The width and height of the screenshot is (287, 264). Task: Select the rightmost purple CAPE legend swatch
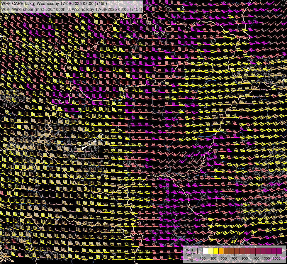(279, 251)
